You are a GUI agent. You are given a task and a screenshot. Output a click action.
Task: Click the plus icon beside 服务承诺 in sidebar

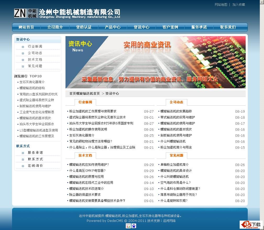coord(23,153)
